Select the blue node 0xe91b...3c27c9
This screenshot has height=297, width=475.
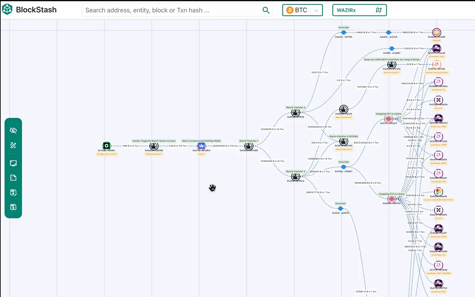[x=388, y=32]
